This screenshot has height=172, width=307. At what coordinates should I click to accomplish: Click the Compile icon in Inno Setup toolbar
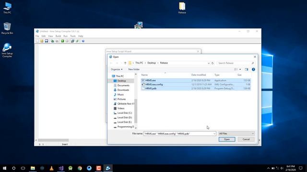pos(52,41)
